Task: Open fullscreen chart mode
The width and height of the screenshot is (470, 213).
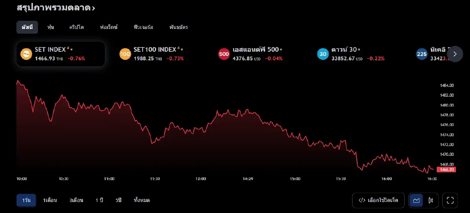Action: click(450, 200)
